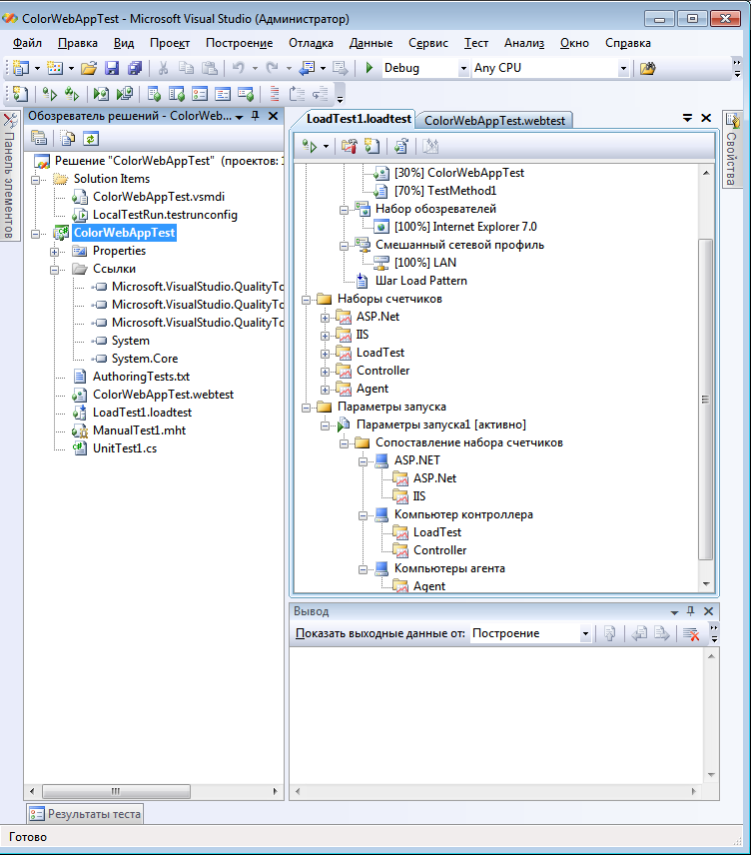Screen dimensions: 751x855
Task: Select UnitTest1.cs file in Solution Explorer
Action: tap(125, 448)
